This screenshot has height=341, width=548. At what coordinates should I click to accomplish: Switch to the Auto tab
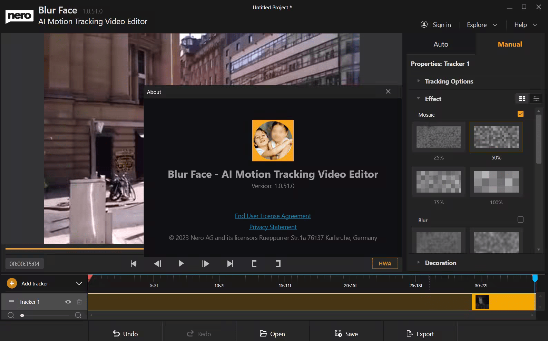(441, 44)
